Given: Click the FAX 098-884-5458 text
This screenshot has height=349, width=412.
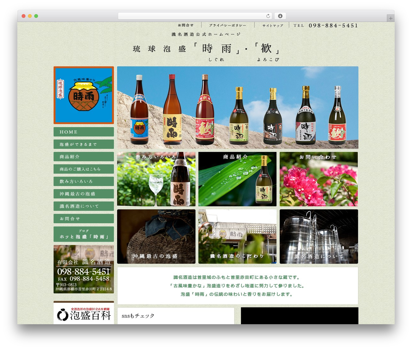Looking at the screenshot, I should pyautogui.click(x=84, y=279).
